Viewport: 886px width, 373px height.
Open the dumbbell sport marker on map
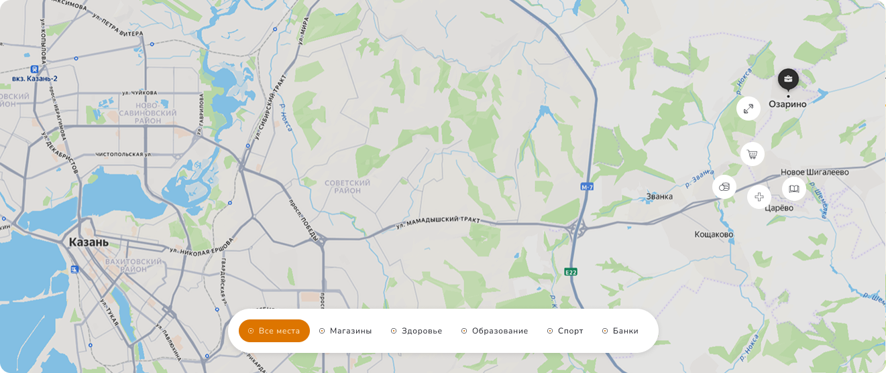(x=749, y=108)
